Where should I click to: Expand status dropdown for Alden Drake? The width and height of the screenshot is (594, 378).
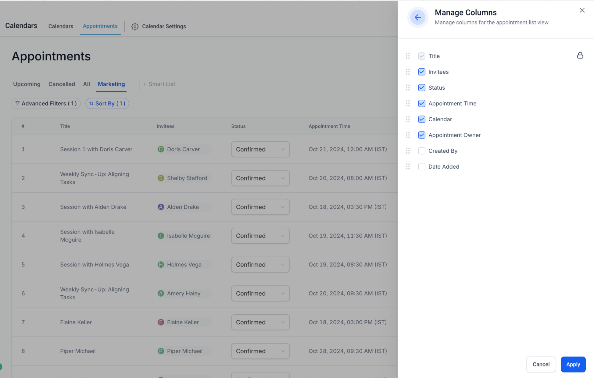tap(260, 207)
